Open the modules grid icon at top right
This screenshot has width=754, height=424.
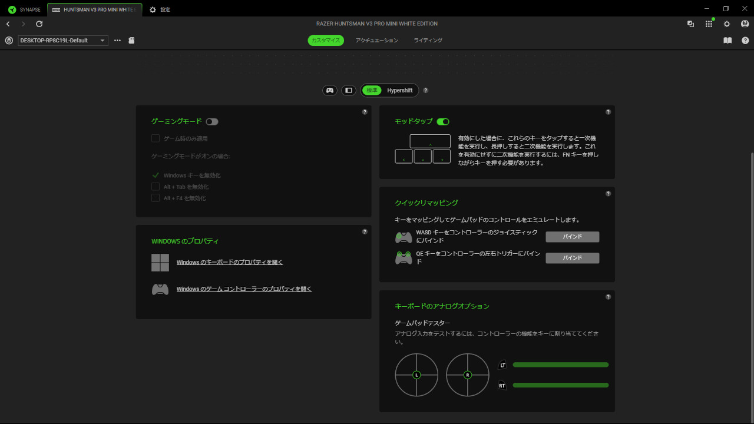(709, 24)
